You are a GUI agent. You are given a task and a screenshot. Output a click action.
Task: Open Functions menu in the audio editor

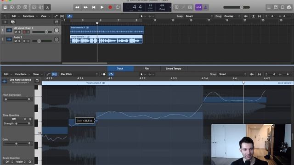point(22,74)
